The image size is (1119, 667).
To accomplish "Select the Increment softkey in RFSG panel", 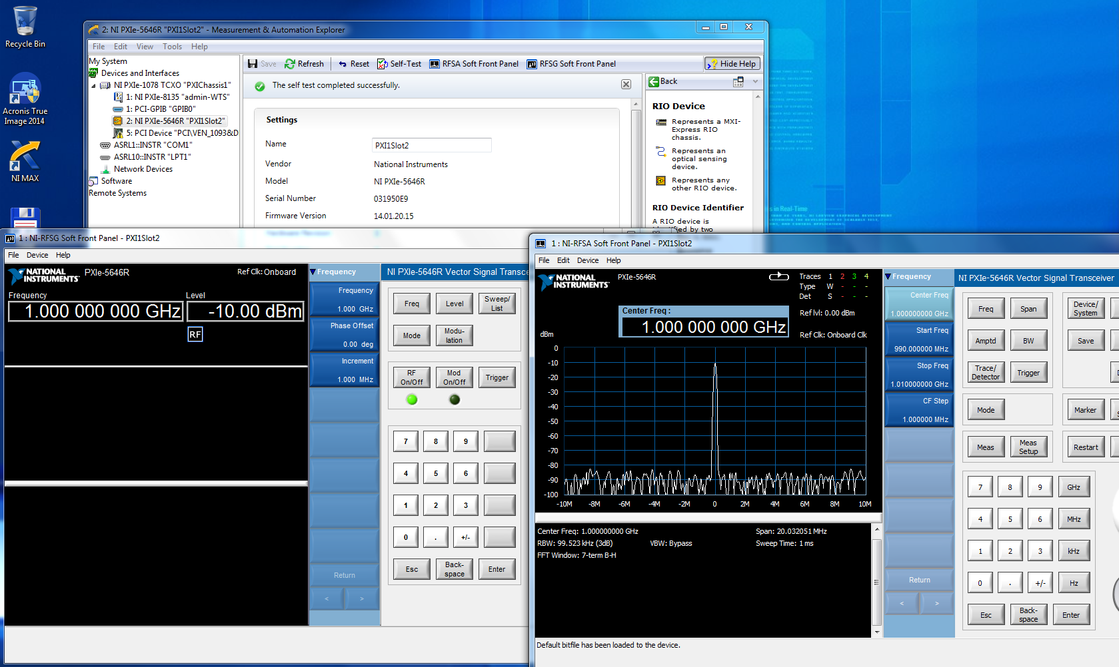I will [345, 370].
